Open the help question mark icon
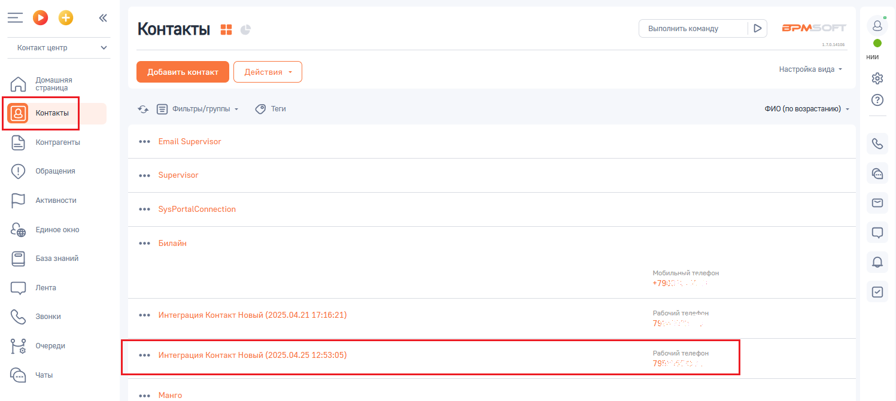Image resolution: width=896 pixels, height=401 pixels. point(877,99)
